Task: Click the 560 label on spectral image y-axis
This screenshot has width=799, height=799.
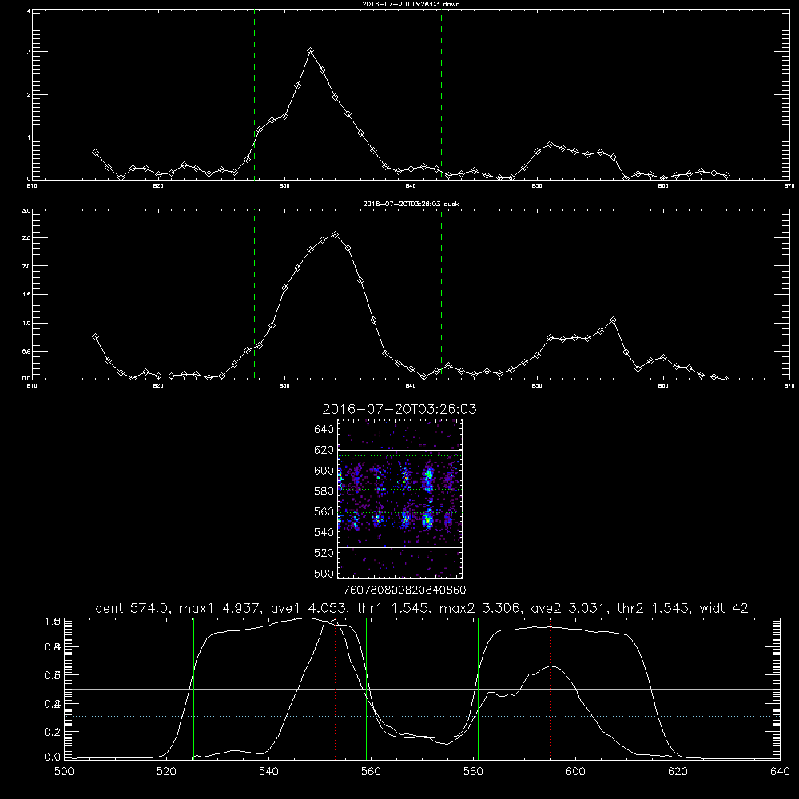Action: [x=324, y=511]
